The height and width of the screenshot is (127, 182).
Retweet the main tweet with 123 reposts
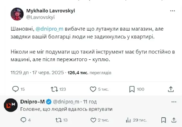click(x=54, y=89)
